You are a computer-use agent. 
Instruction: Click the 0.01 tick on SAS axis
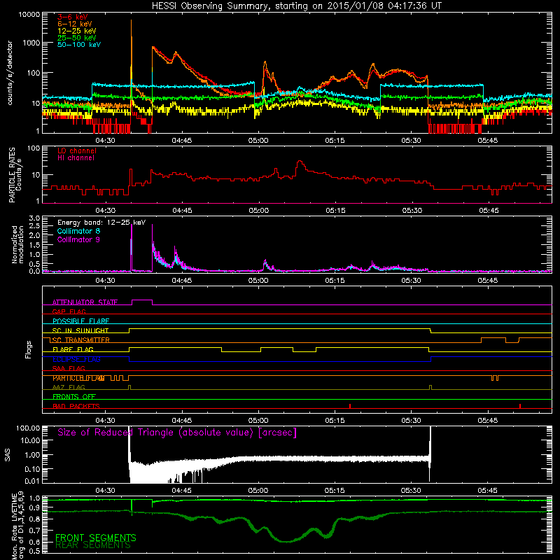[32, 481]
